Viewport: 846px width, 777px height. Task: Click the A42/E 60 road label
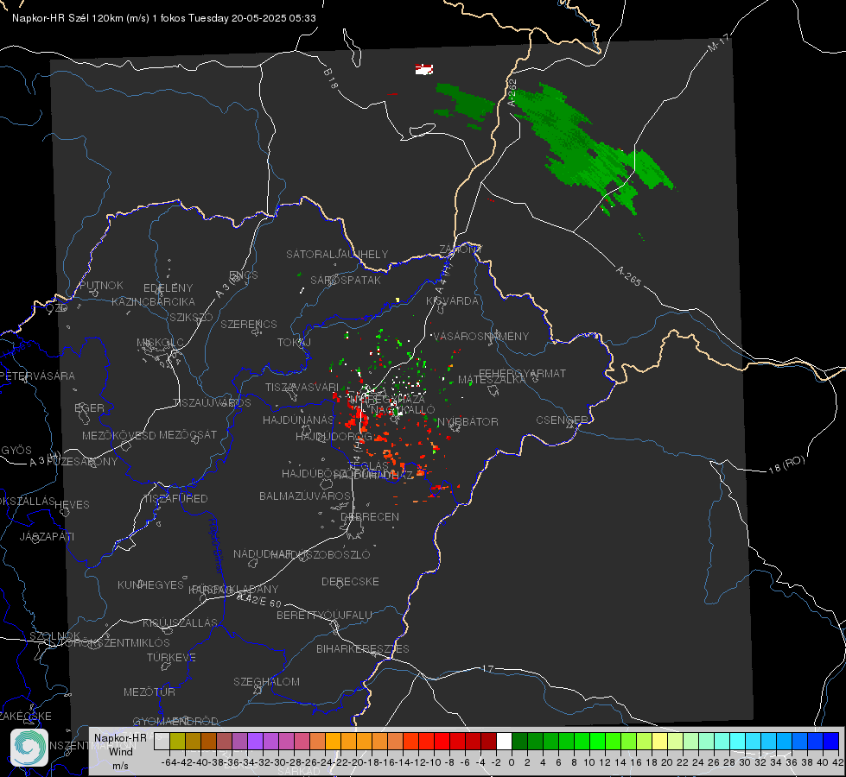(259, 600)
